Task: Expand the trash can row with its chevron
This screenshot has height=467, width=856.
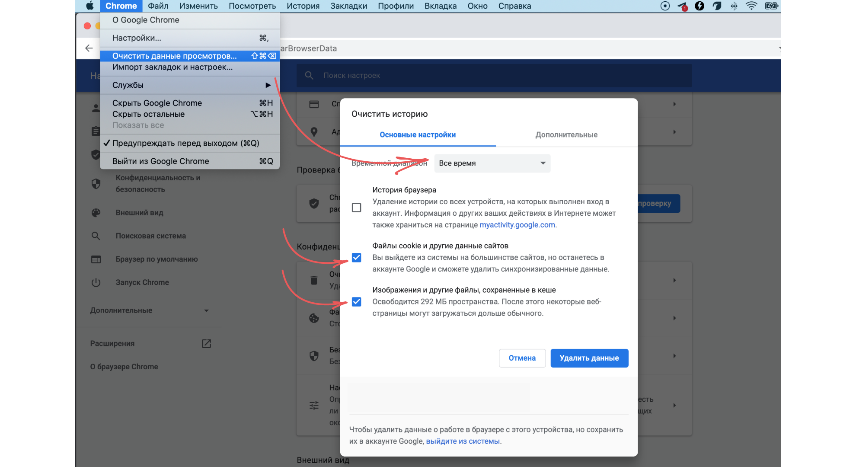Action: tap(674, 280)
